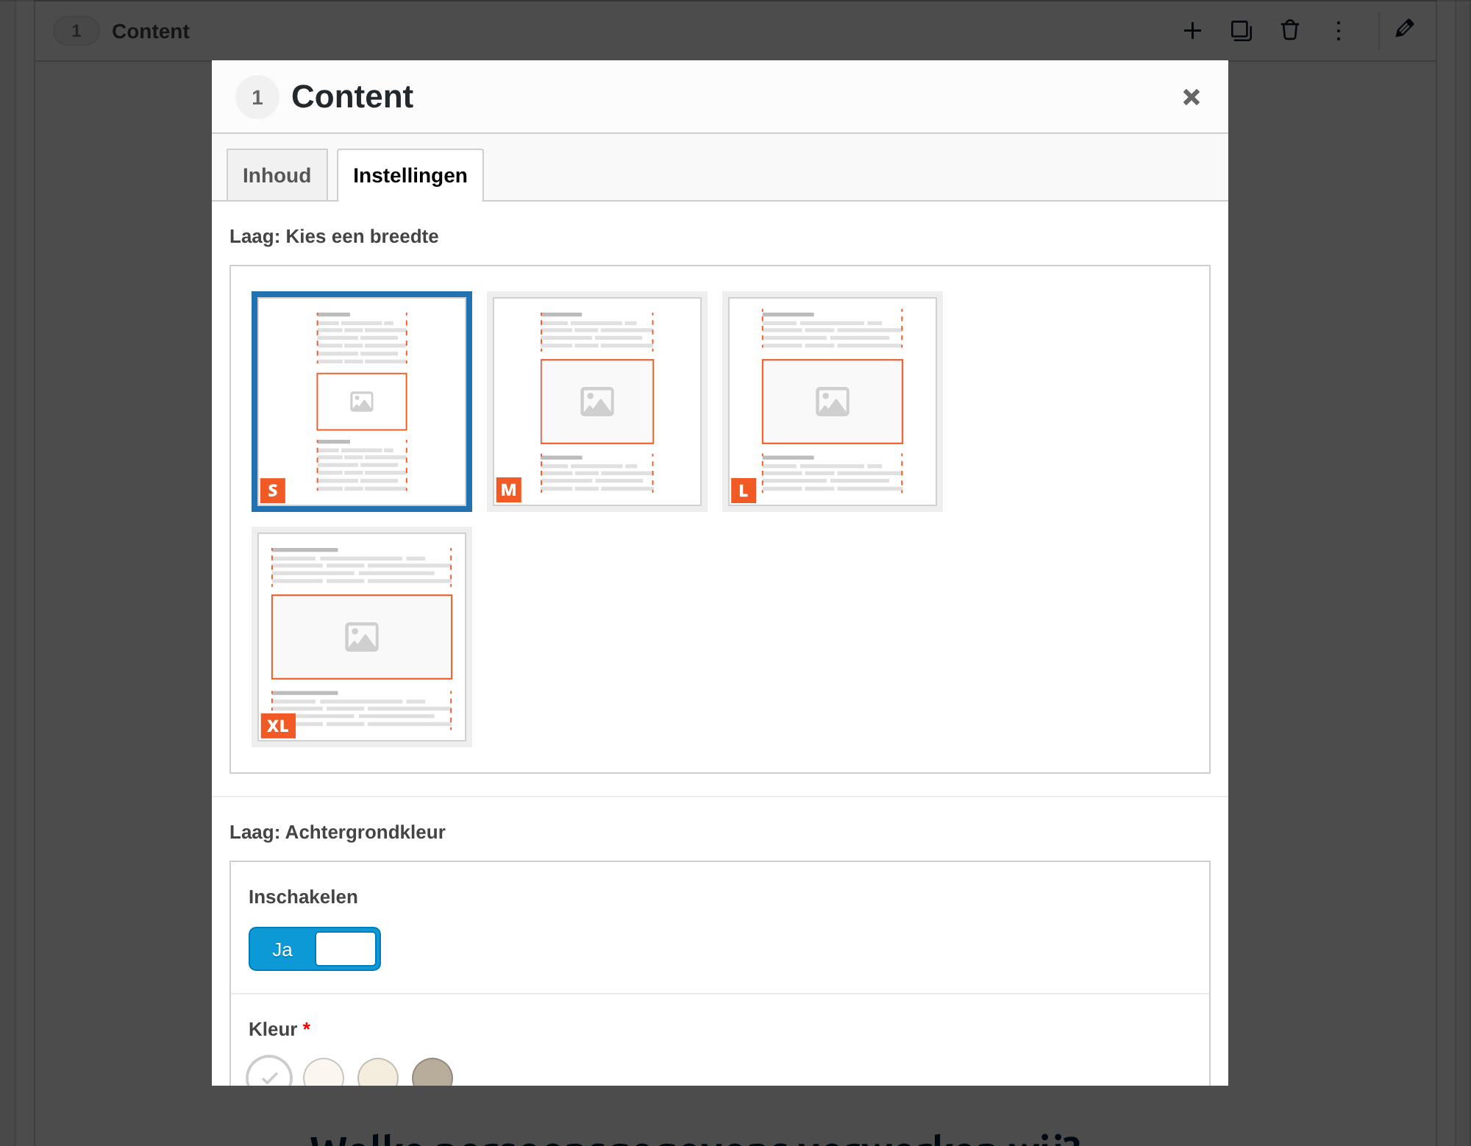Click the number 1 badge in dialog header

(257, 97)
